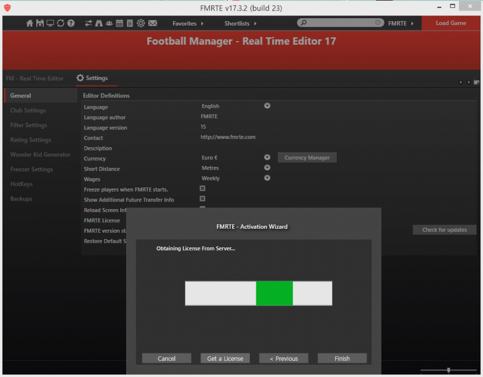Click the swap arrows transfer icon
Viewport: 483px width, 377px height.
88,23
